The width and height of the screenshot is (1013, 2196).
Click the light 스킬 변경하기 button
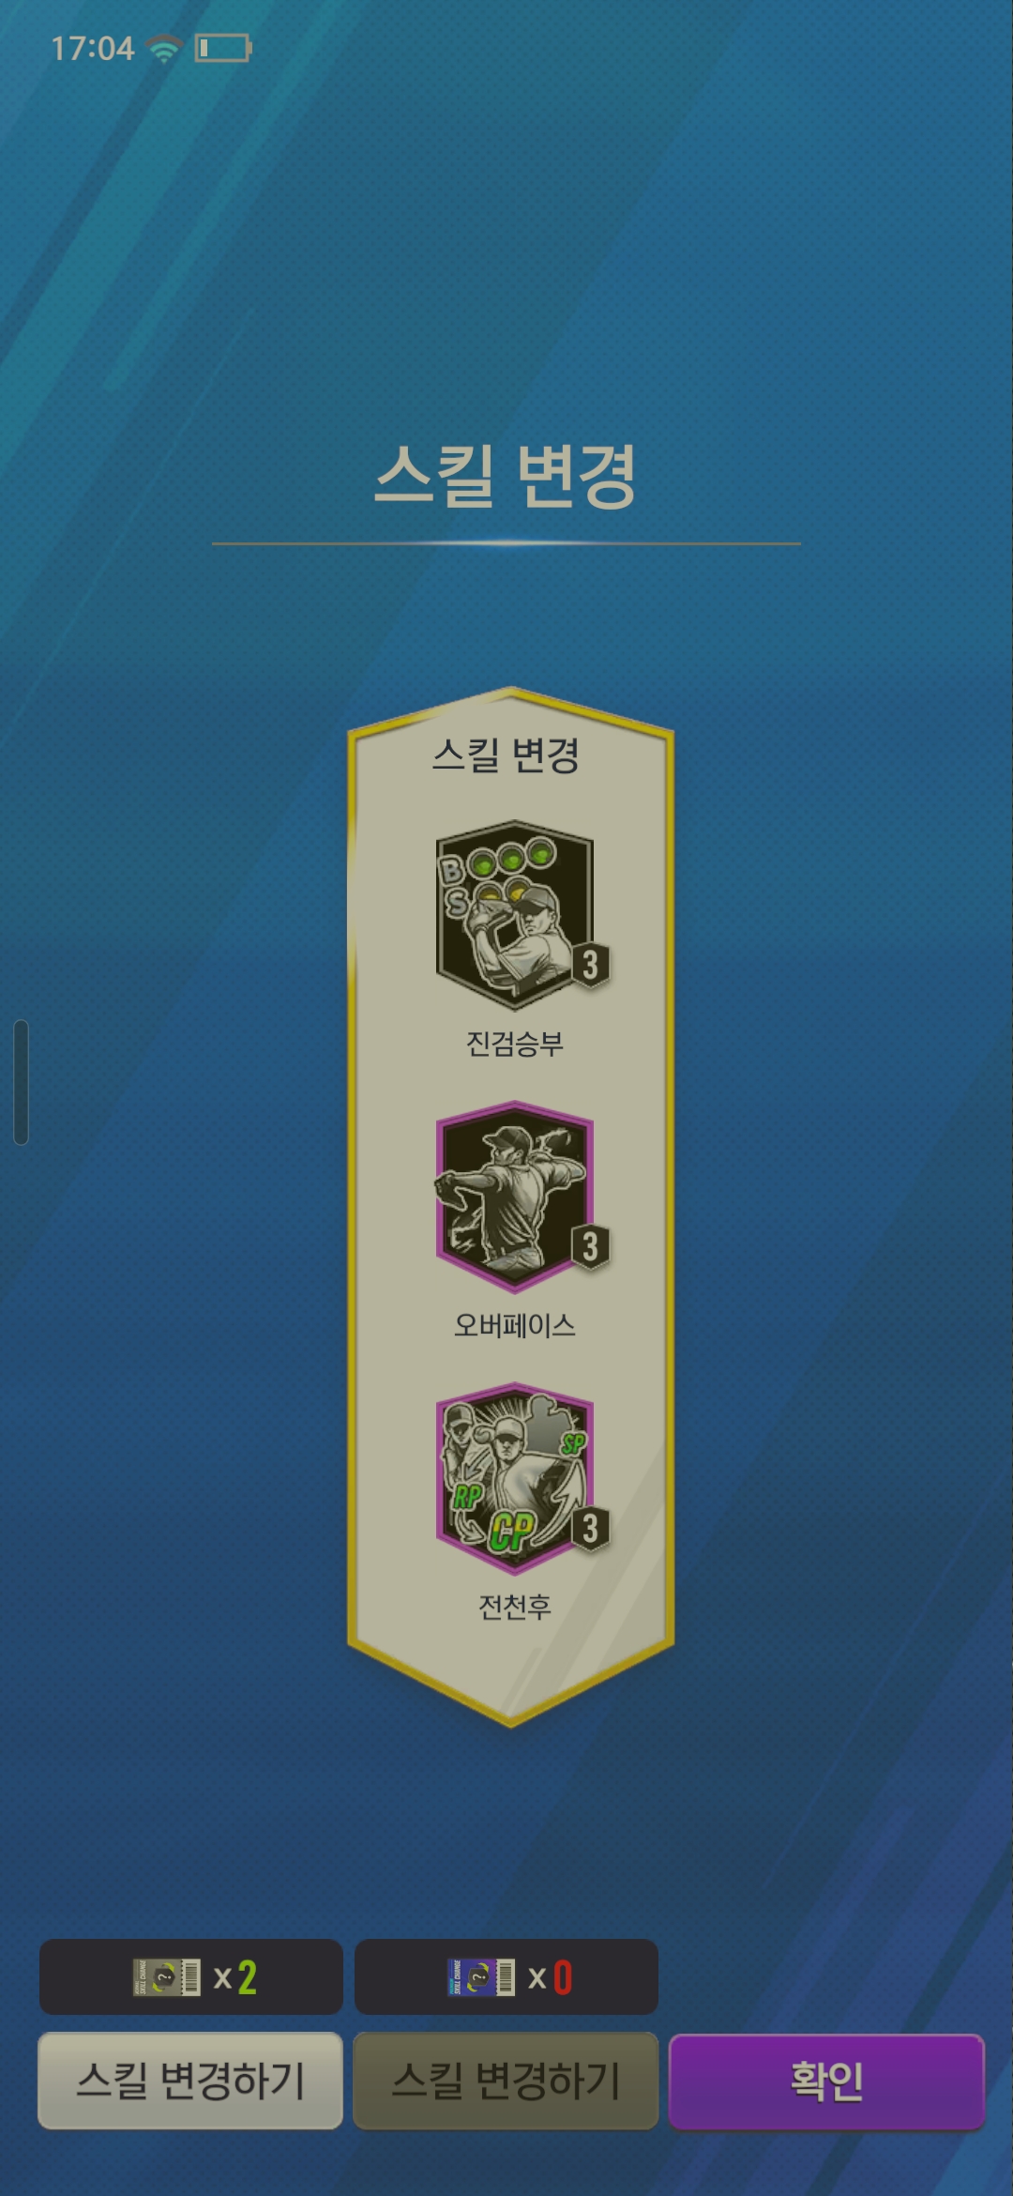(190, 2081)
